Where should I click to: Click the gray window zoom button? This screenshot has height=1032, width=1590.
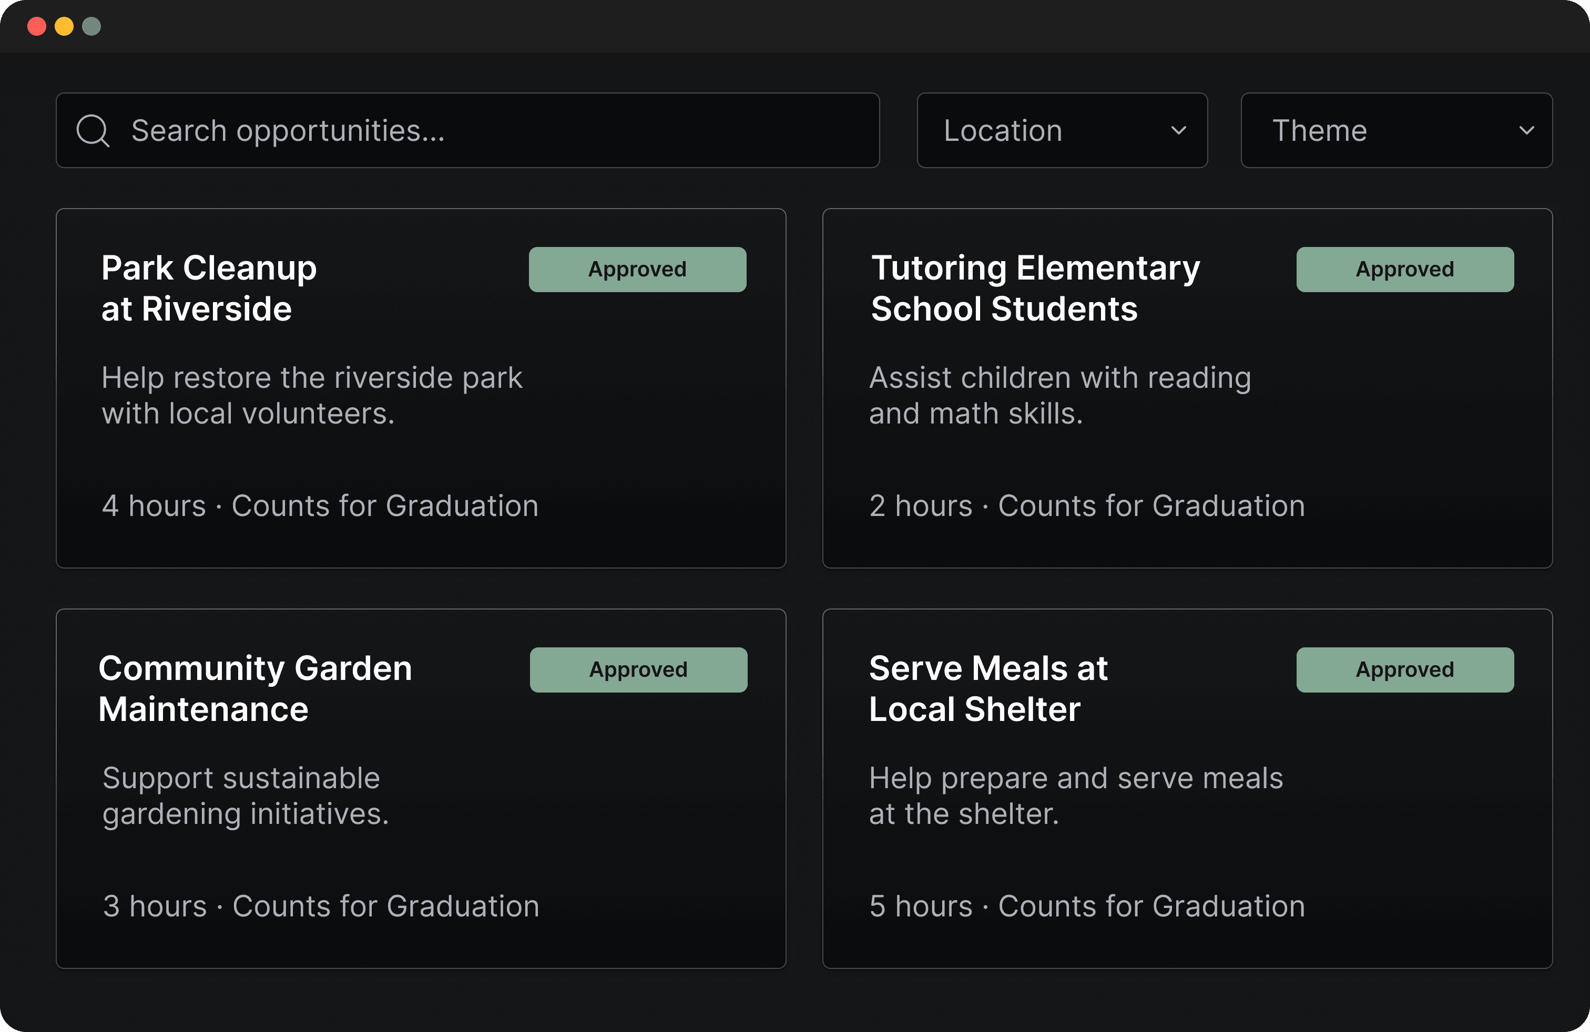[x=91, y=26]
